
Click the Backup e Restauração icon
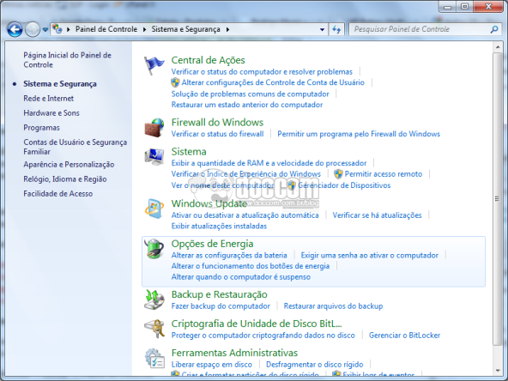point(154,299)
